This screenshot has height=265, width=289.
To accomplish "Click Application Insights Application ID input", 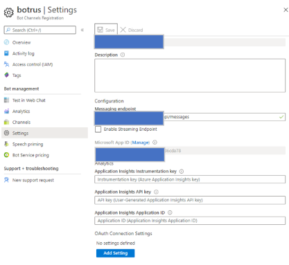I will 190,221.
